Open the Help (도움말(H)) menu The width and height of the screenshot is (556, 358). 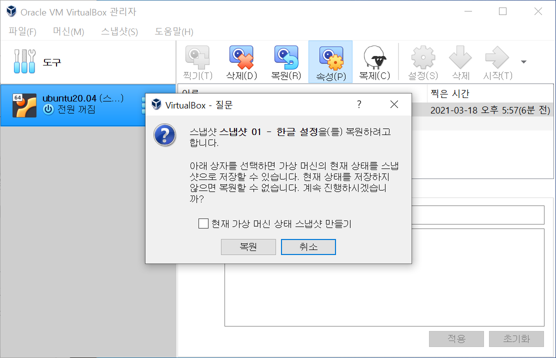pyautogui.click(x=174, y=31)
